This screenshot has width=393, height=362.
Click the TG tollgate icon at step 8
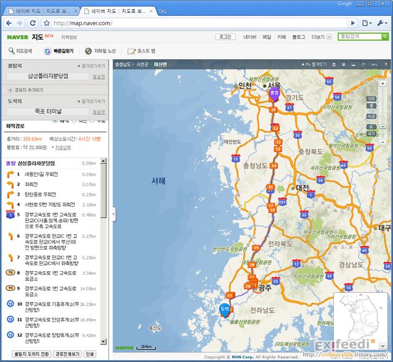coord(10,272)
